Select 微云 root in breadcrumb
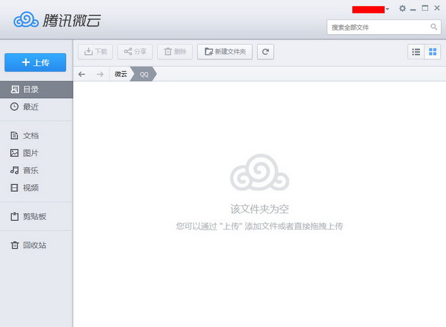446x327 pixels. pyautogui.click(x=121, y=74)
